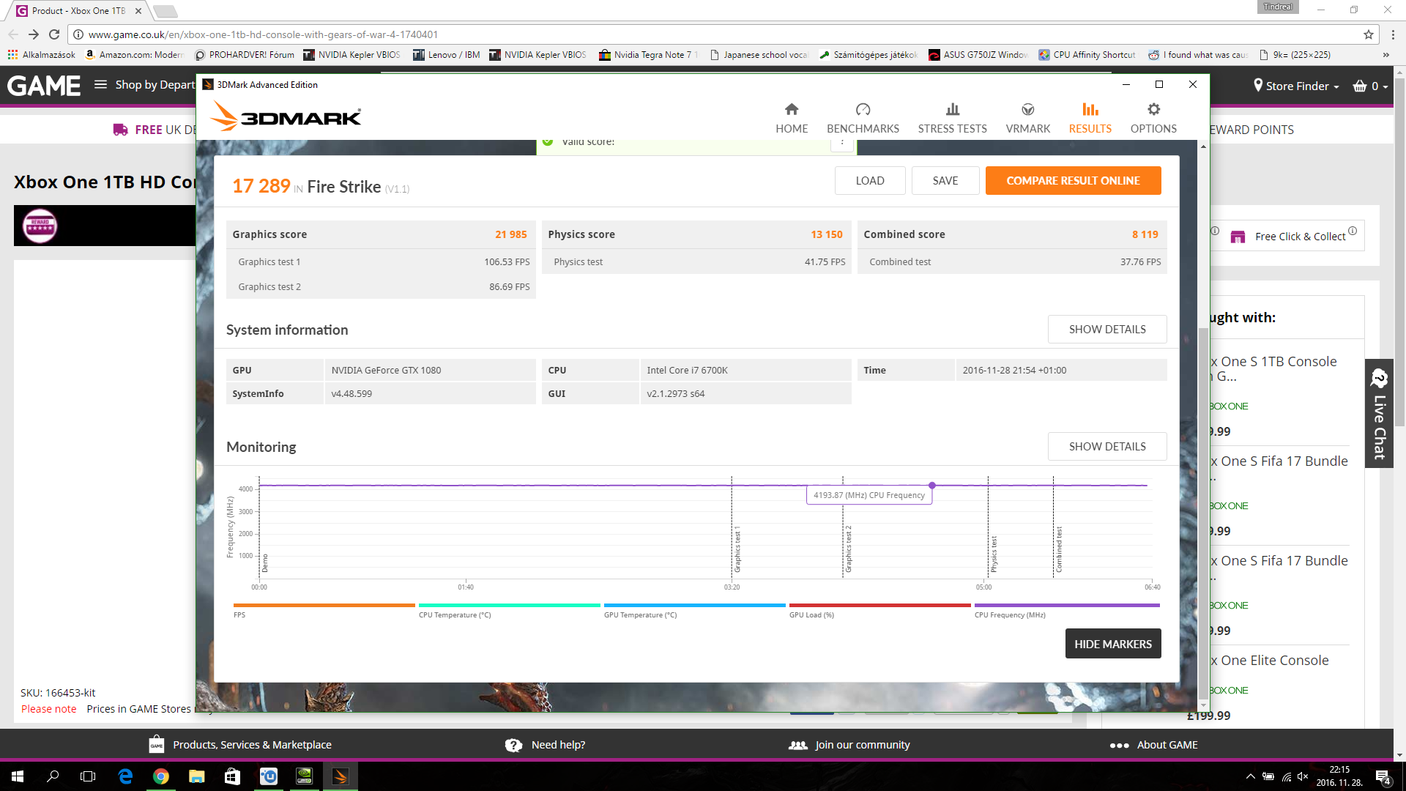Click the 3DMark logo
The height and width of the screenshot is (791, 1406).
[286, 116]
